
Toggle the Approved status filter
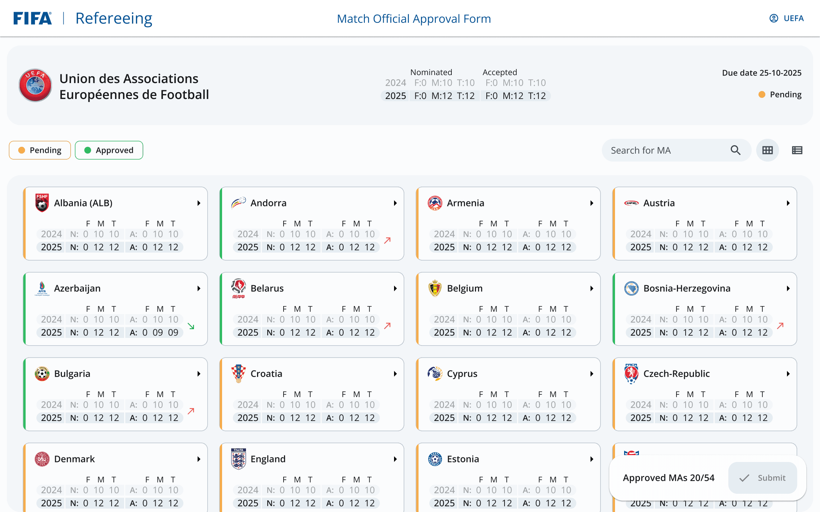pyautogui.click(x=109, y=150)
